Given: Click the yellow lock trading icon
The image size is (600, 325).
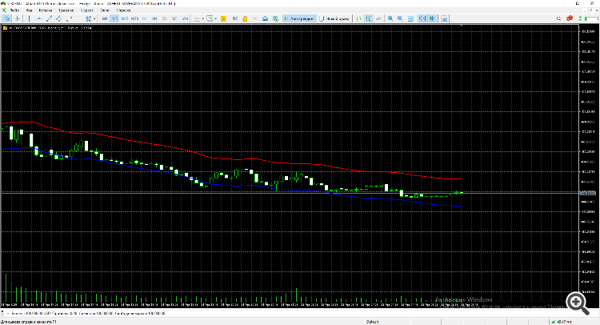Looking at the screenshot, I should click(x=246, y=18).
